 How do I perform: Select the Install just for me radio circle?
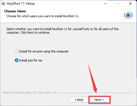click(16, 60)
